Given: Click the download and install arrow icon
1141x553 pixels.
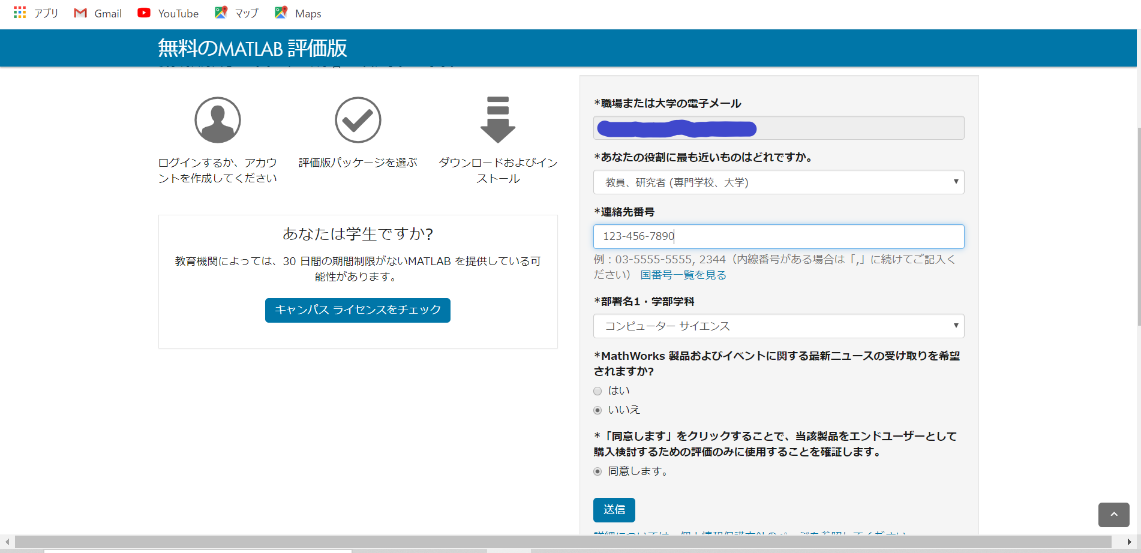Looking at the screenshot, I should tap(498, 119).
